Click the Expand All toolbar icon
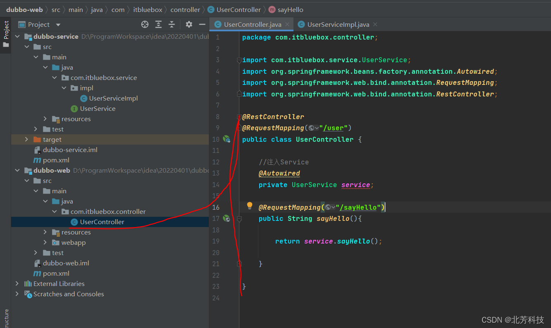The image size is (551, 328). (158, 24)
